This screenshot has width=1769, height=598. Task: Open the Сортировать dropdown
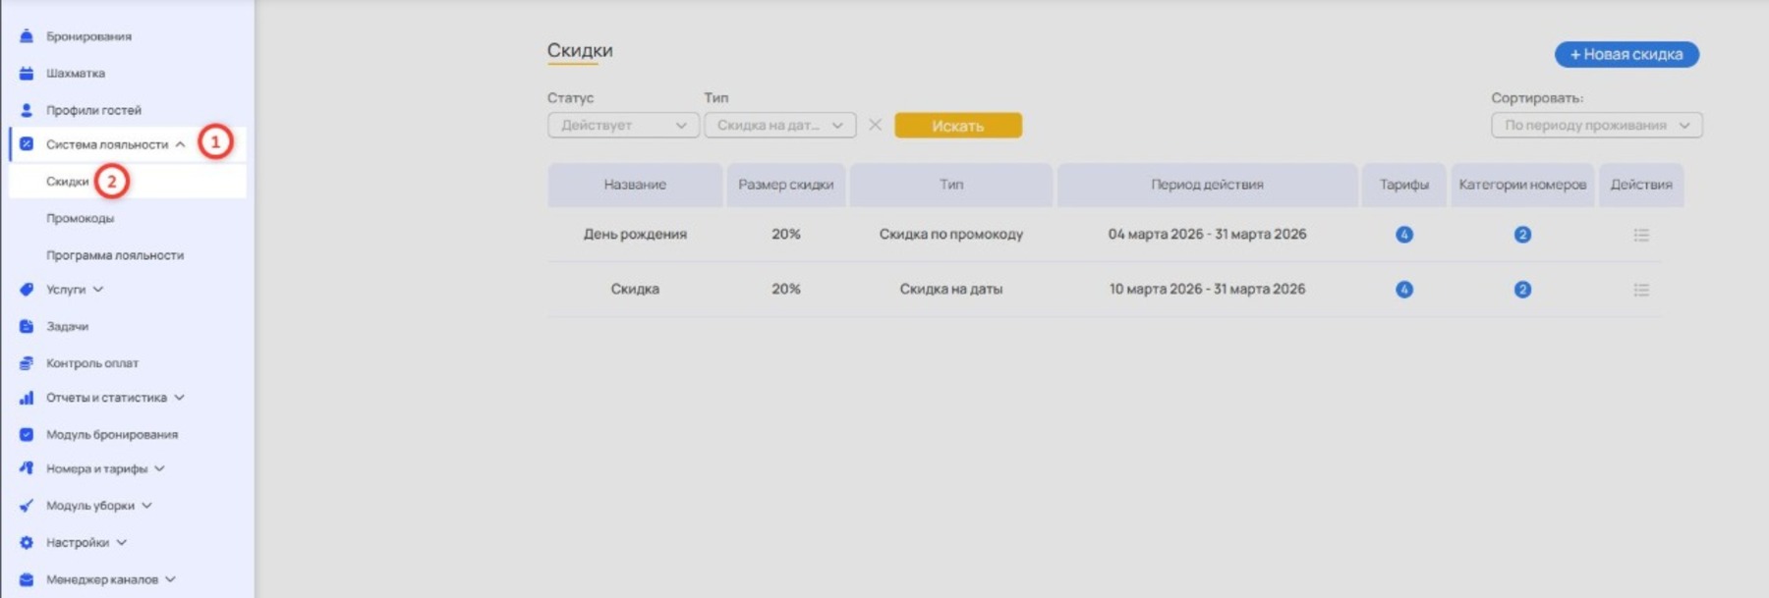[x=1595, y=126]
